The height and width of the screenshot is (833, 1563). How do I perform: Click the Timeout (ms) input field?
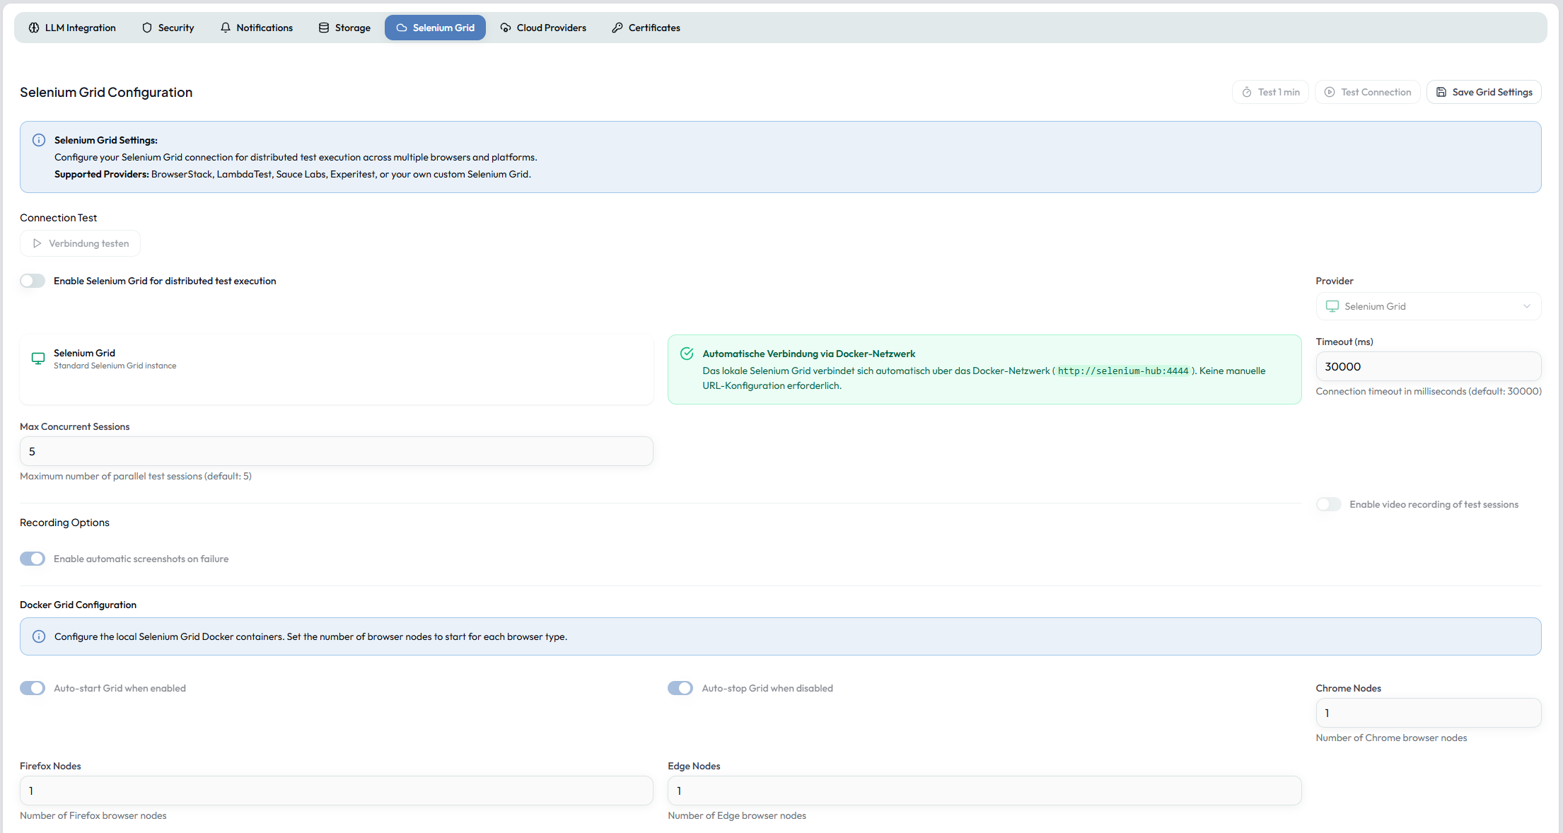(x=1428, y=366)
